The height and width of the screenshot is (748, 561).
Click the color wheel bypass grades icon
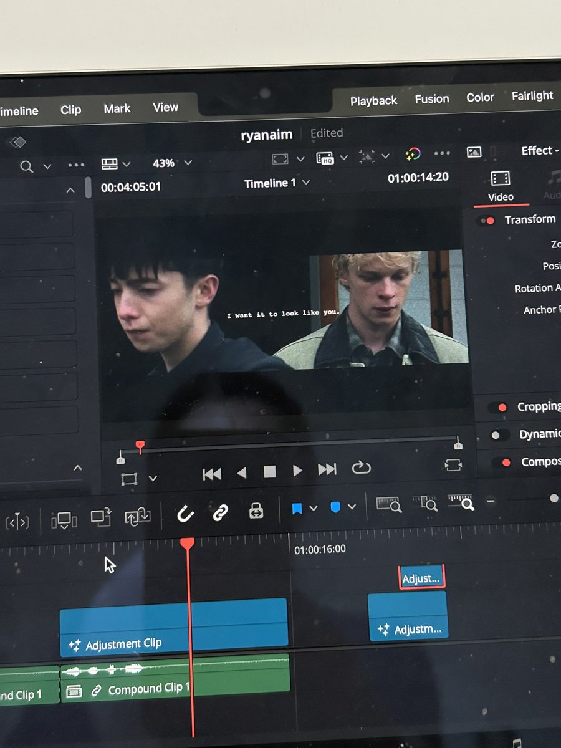pos(413,155)
